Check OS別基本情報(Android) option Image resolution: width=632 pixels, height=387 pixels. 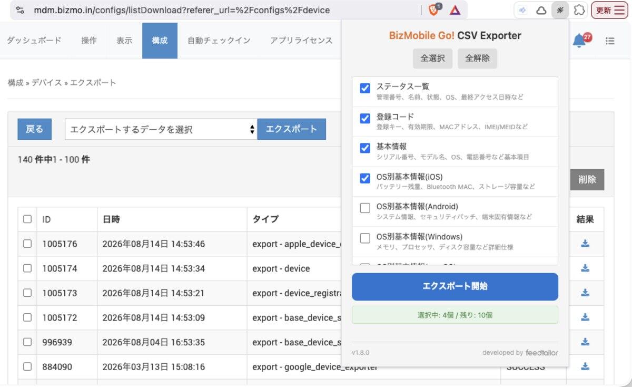pos(365,208)
